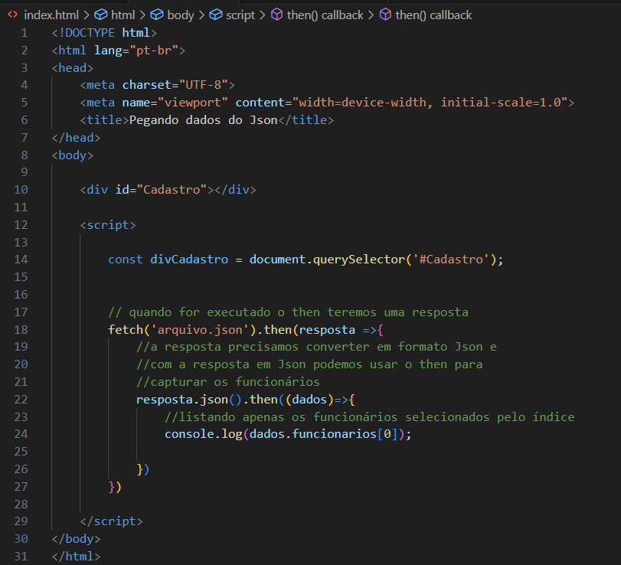621x565 pixels.
Task: Place cursor on 'arquivo.json' string
Action: point(200,330)
